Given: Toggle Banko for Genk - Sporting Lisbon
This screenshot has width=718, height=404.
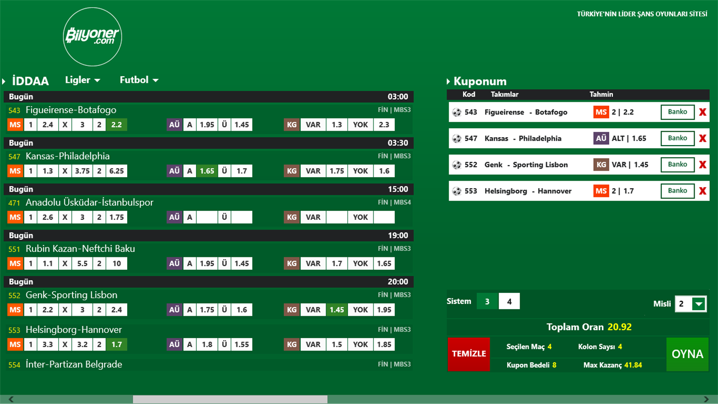Looking at the screenshot, I should click(678, 164).
